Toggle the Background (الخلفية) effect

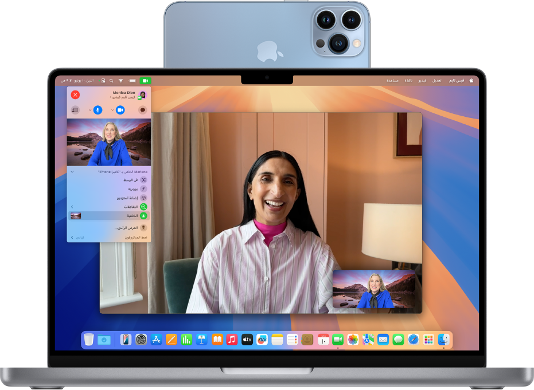pos(143,216)
